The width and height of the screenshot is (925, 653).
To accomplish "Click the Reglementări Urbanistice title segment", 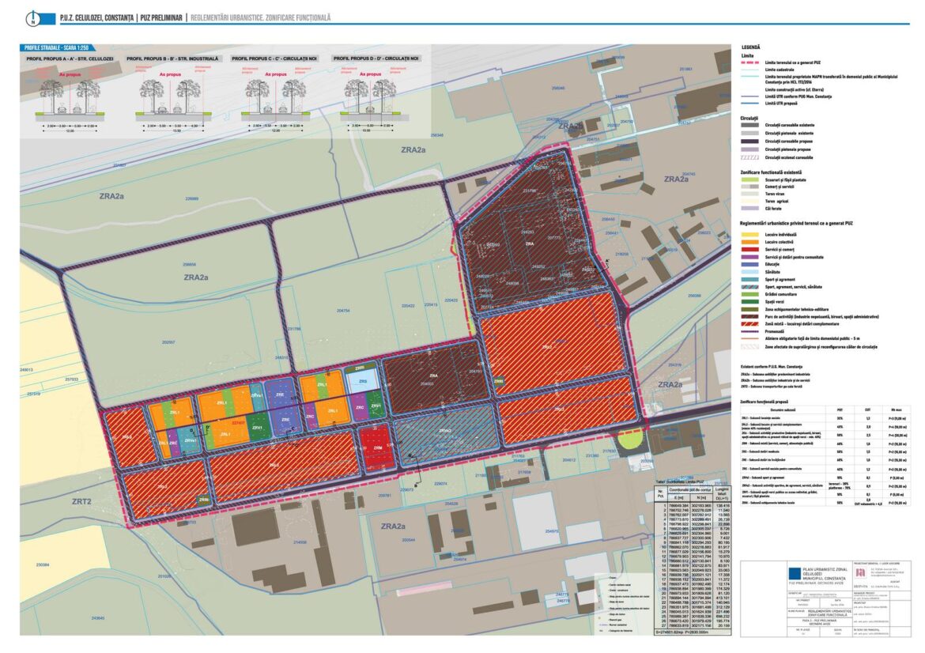I will 259,17.
